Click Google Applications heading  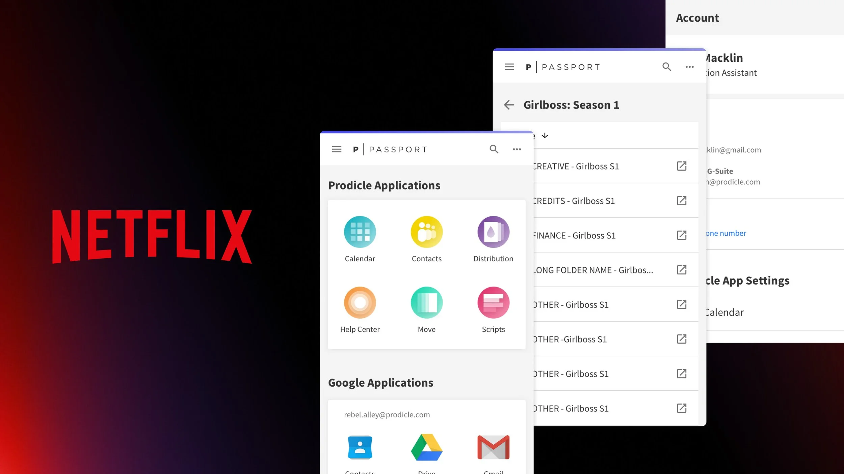click(380, 383)
